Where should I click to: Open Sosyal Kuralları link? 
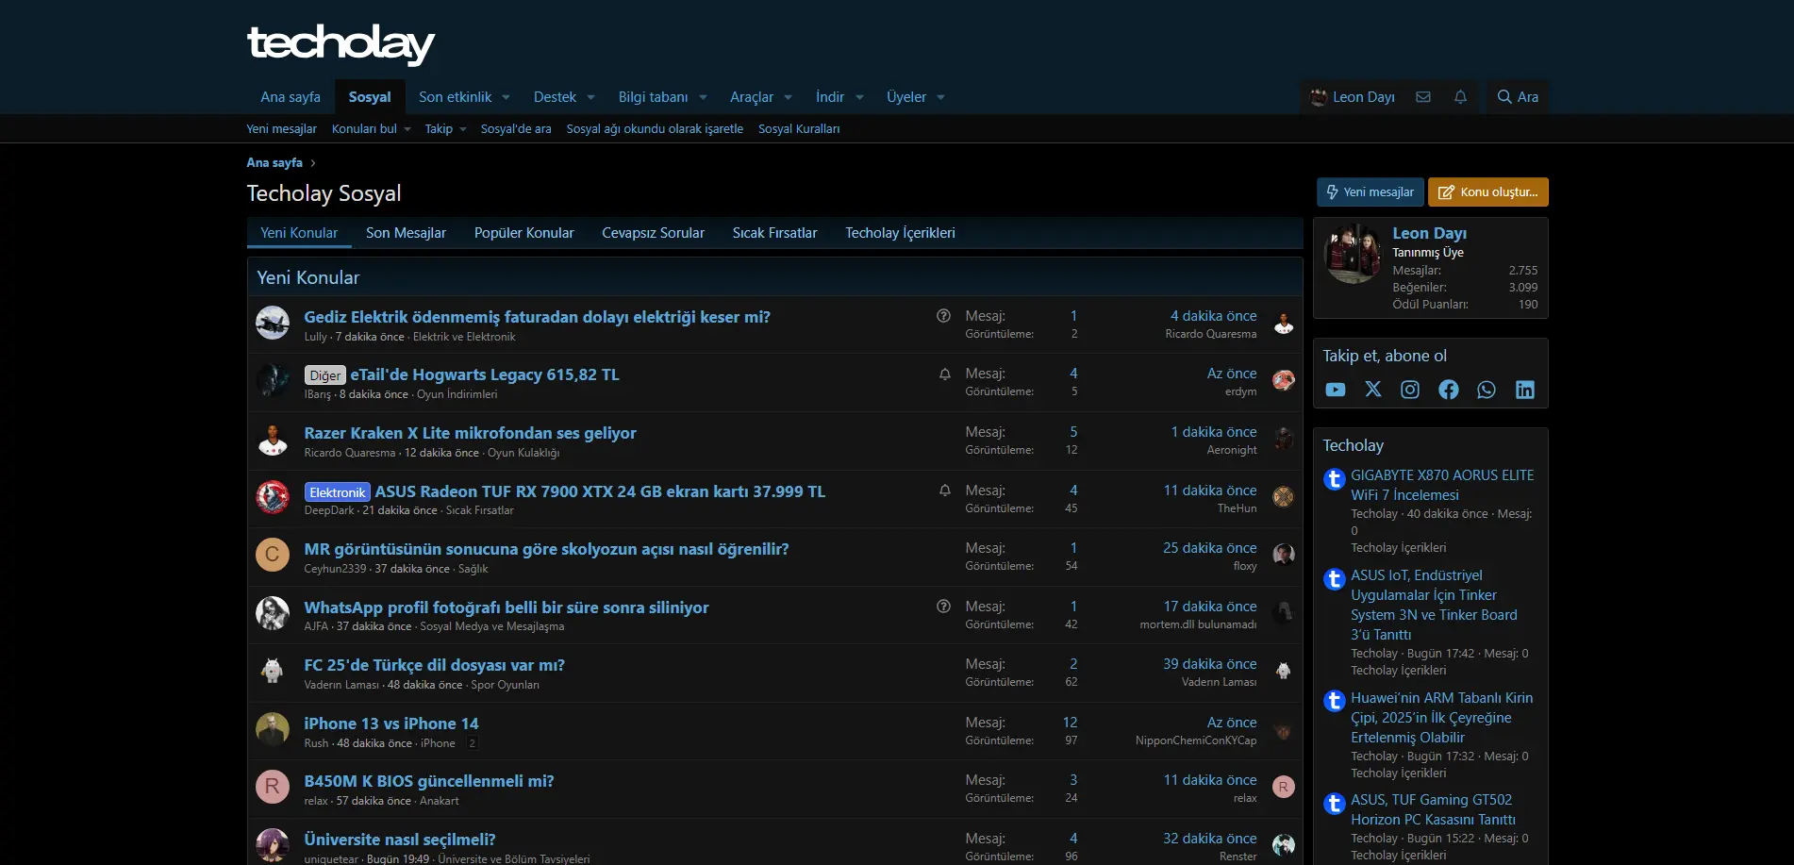799,129
